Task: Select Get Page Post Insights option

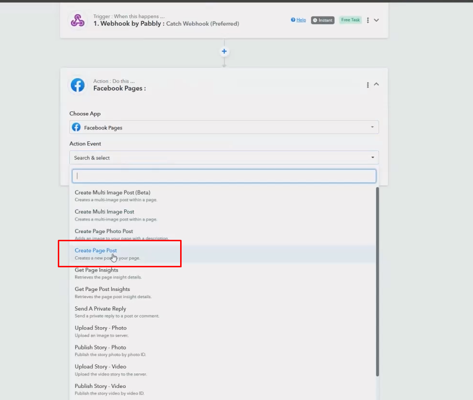Action: (223, 292)
